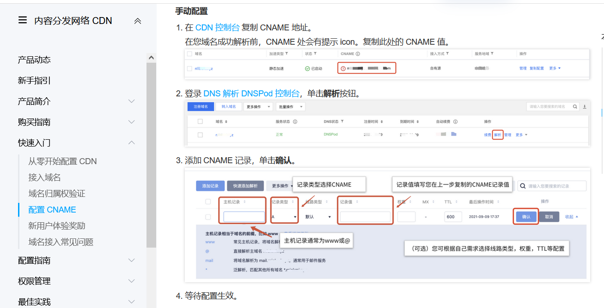Open the 记录类型 dropdown showing A
The image size is (604, 308).
click(x=284, y=217)
